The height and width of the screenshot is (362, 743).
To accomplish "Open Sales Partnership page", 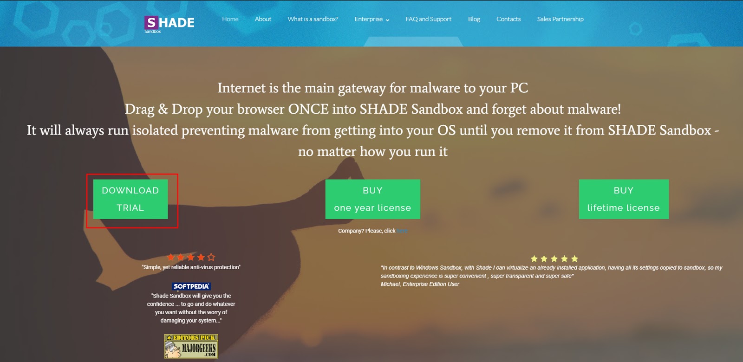I will (561, 19).
